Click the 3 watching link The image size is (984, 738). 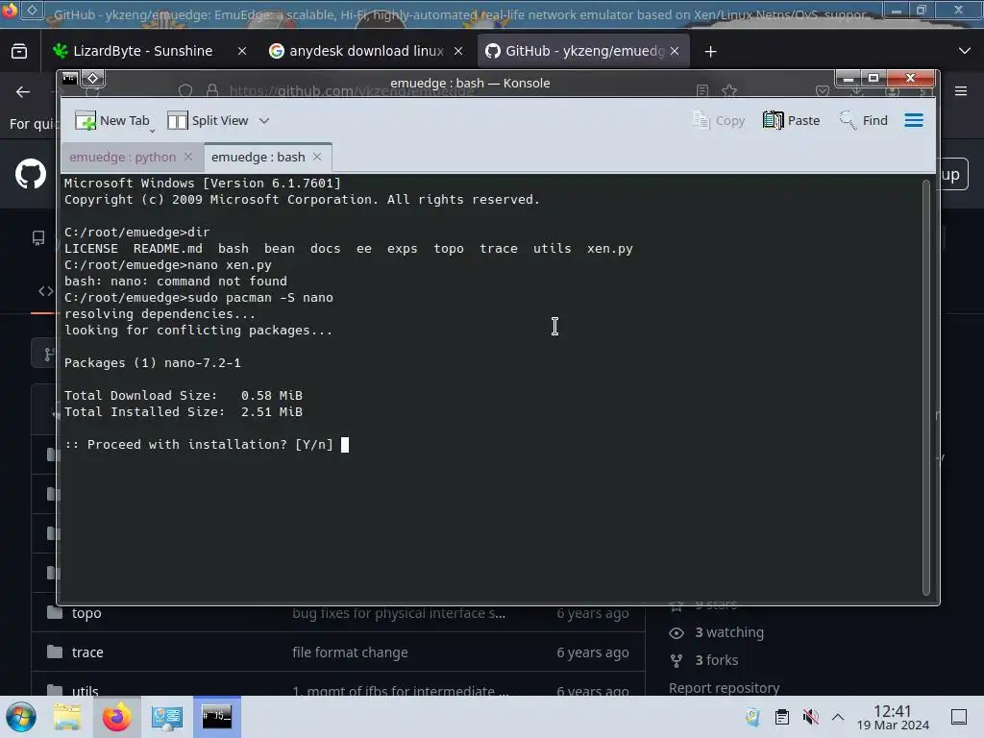729,632
